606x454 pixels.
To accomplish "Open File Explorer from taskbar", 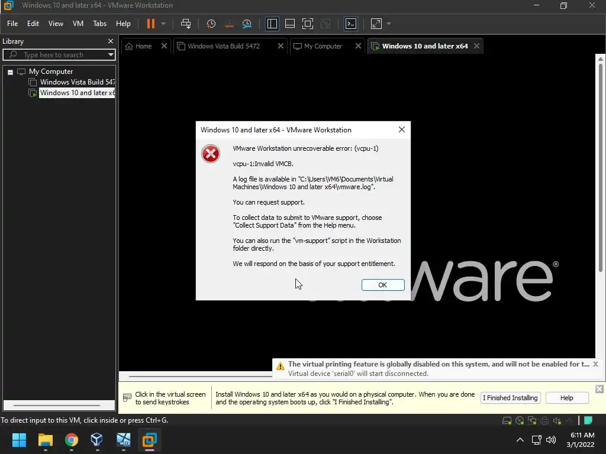I will click(x=45, y=440).
